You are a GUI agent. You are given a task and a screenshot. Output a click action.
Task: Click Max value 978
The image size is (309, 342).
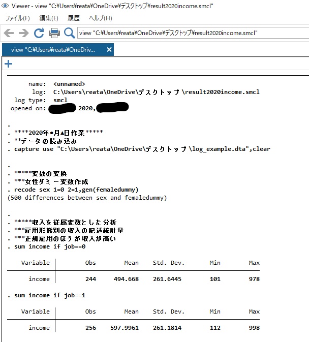[x=254, y=279]
